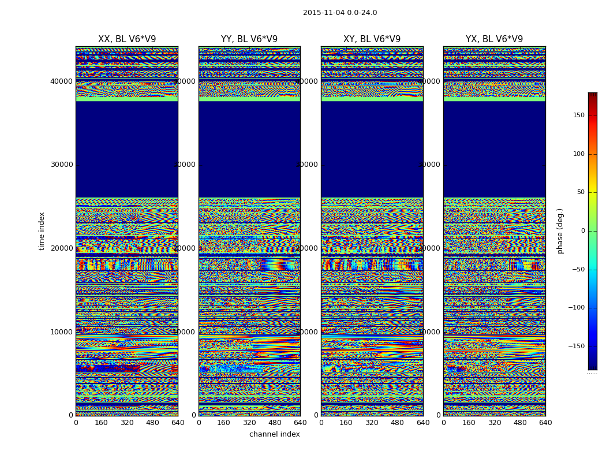The height and width of the screenshot is (462, 606).
Task: Click the 'time index' y-axis label
Action: click(x=42, y=231)
